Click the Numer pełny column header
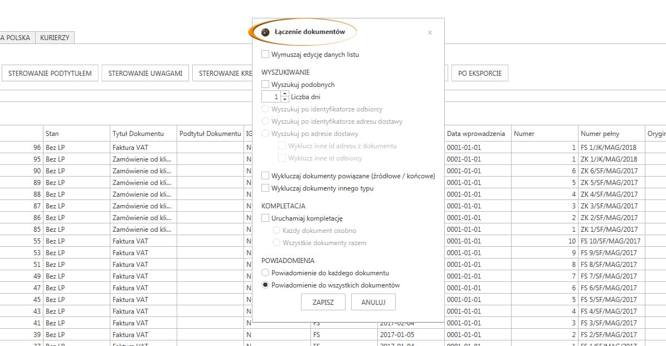The width and height of the screenshot is (666, 346). tap(611, 133)
